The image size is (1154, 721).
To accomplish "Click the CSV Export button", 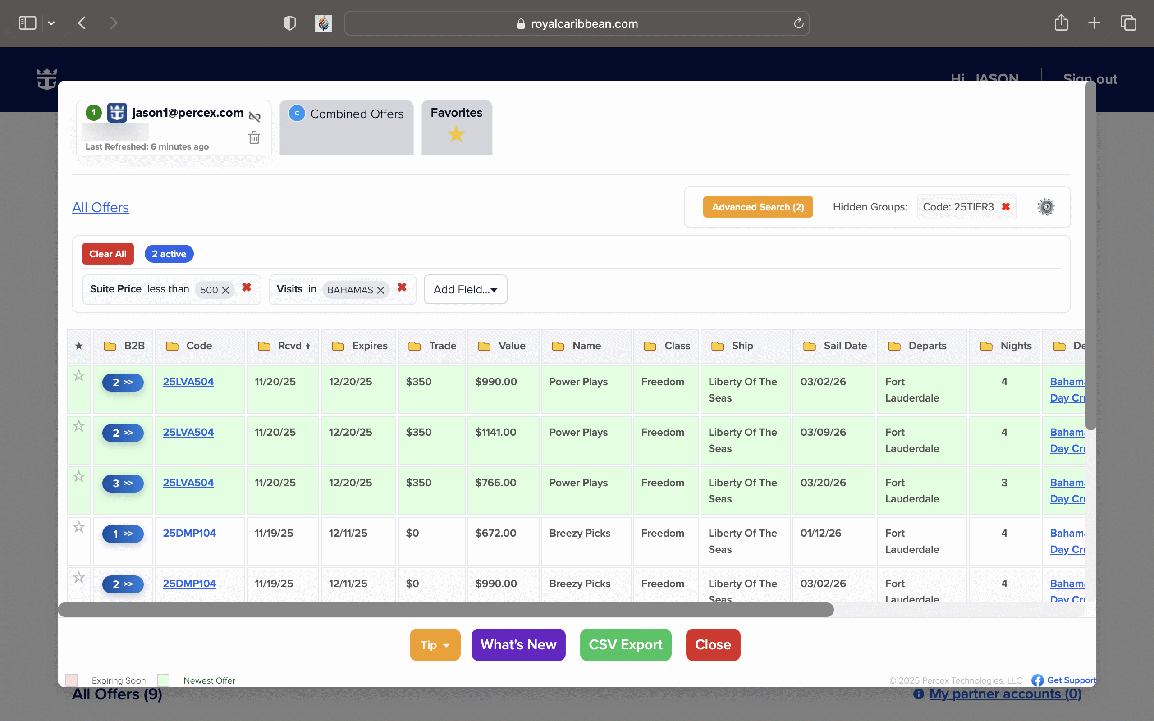I will 625,645.
